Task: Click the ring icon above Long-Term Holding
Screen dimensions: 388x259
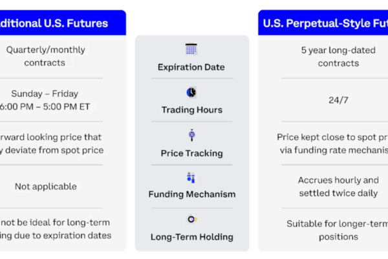Action: coord(192,220)
